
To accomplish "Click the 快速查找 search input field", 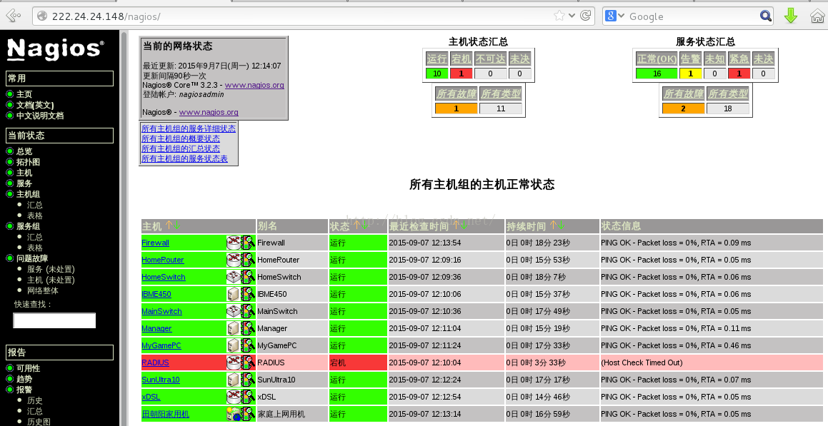I will [54, 320].
